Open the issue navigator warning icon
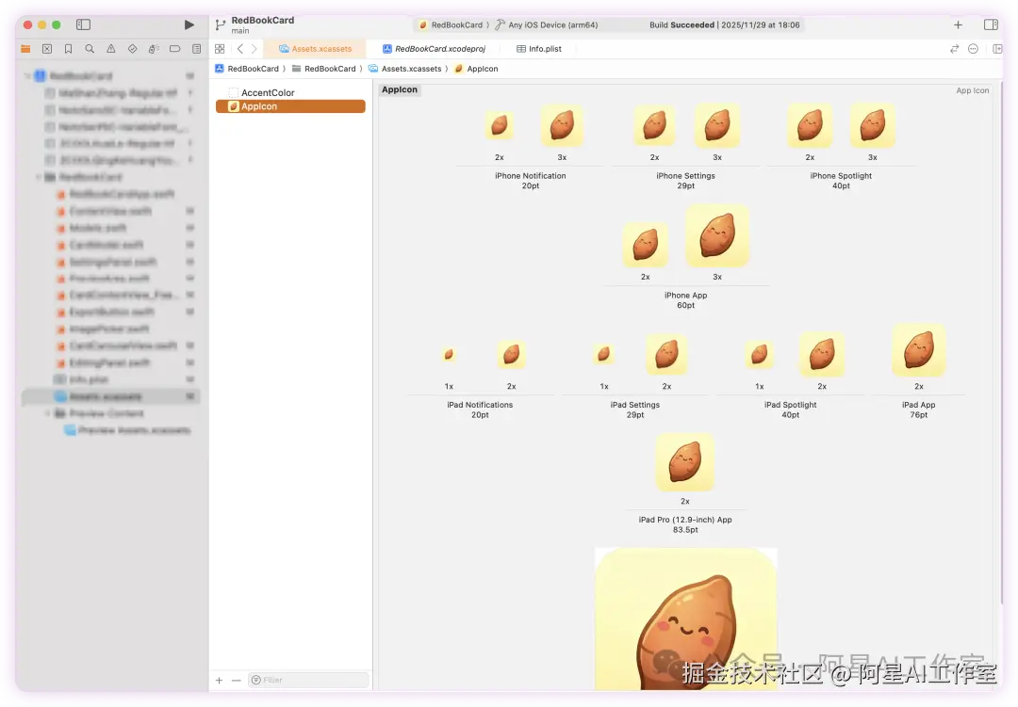 click(x=111, y=49)
